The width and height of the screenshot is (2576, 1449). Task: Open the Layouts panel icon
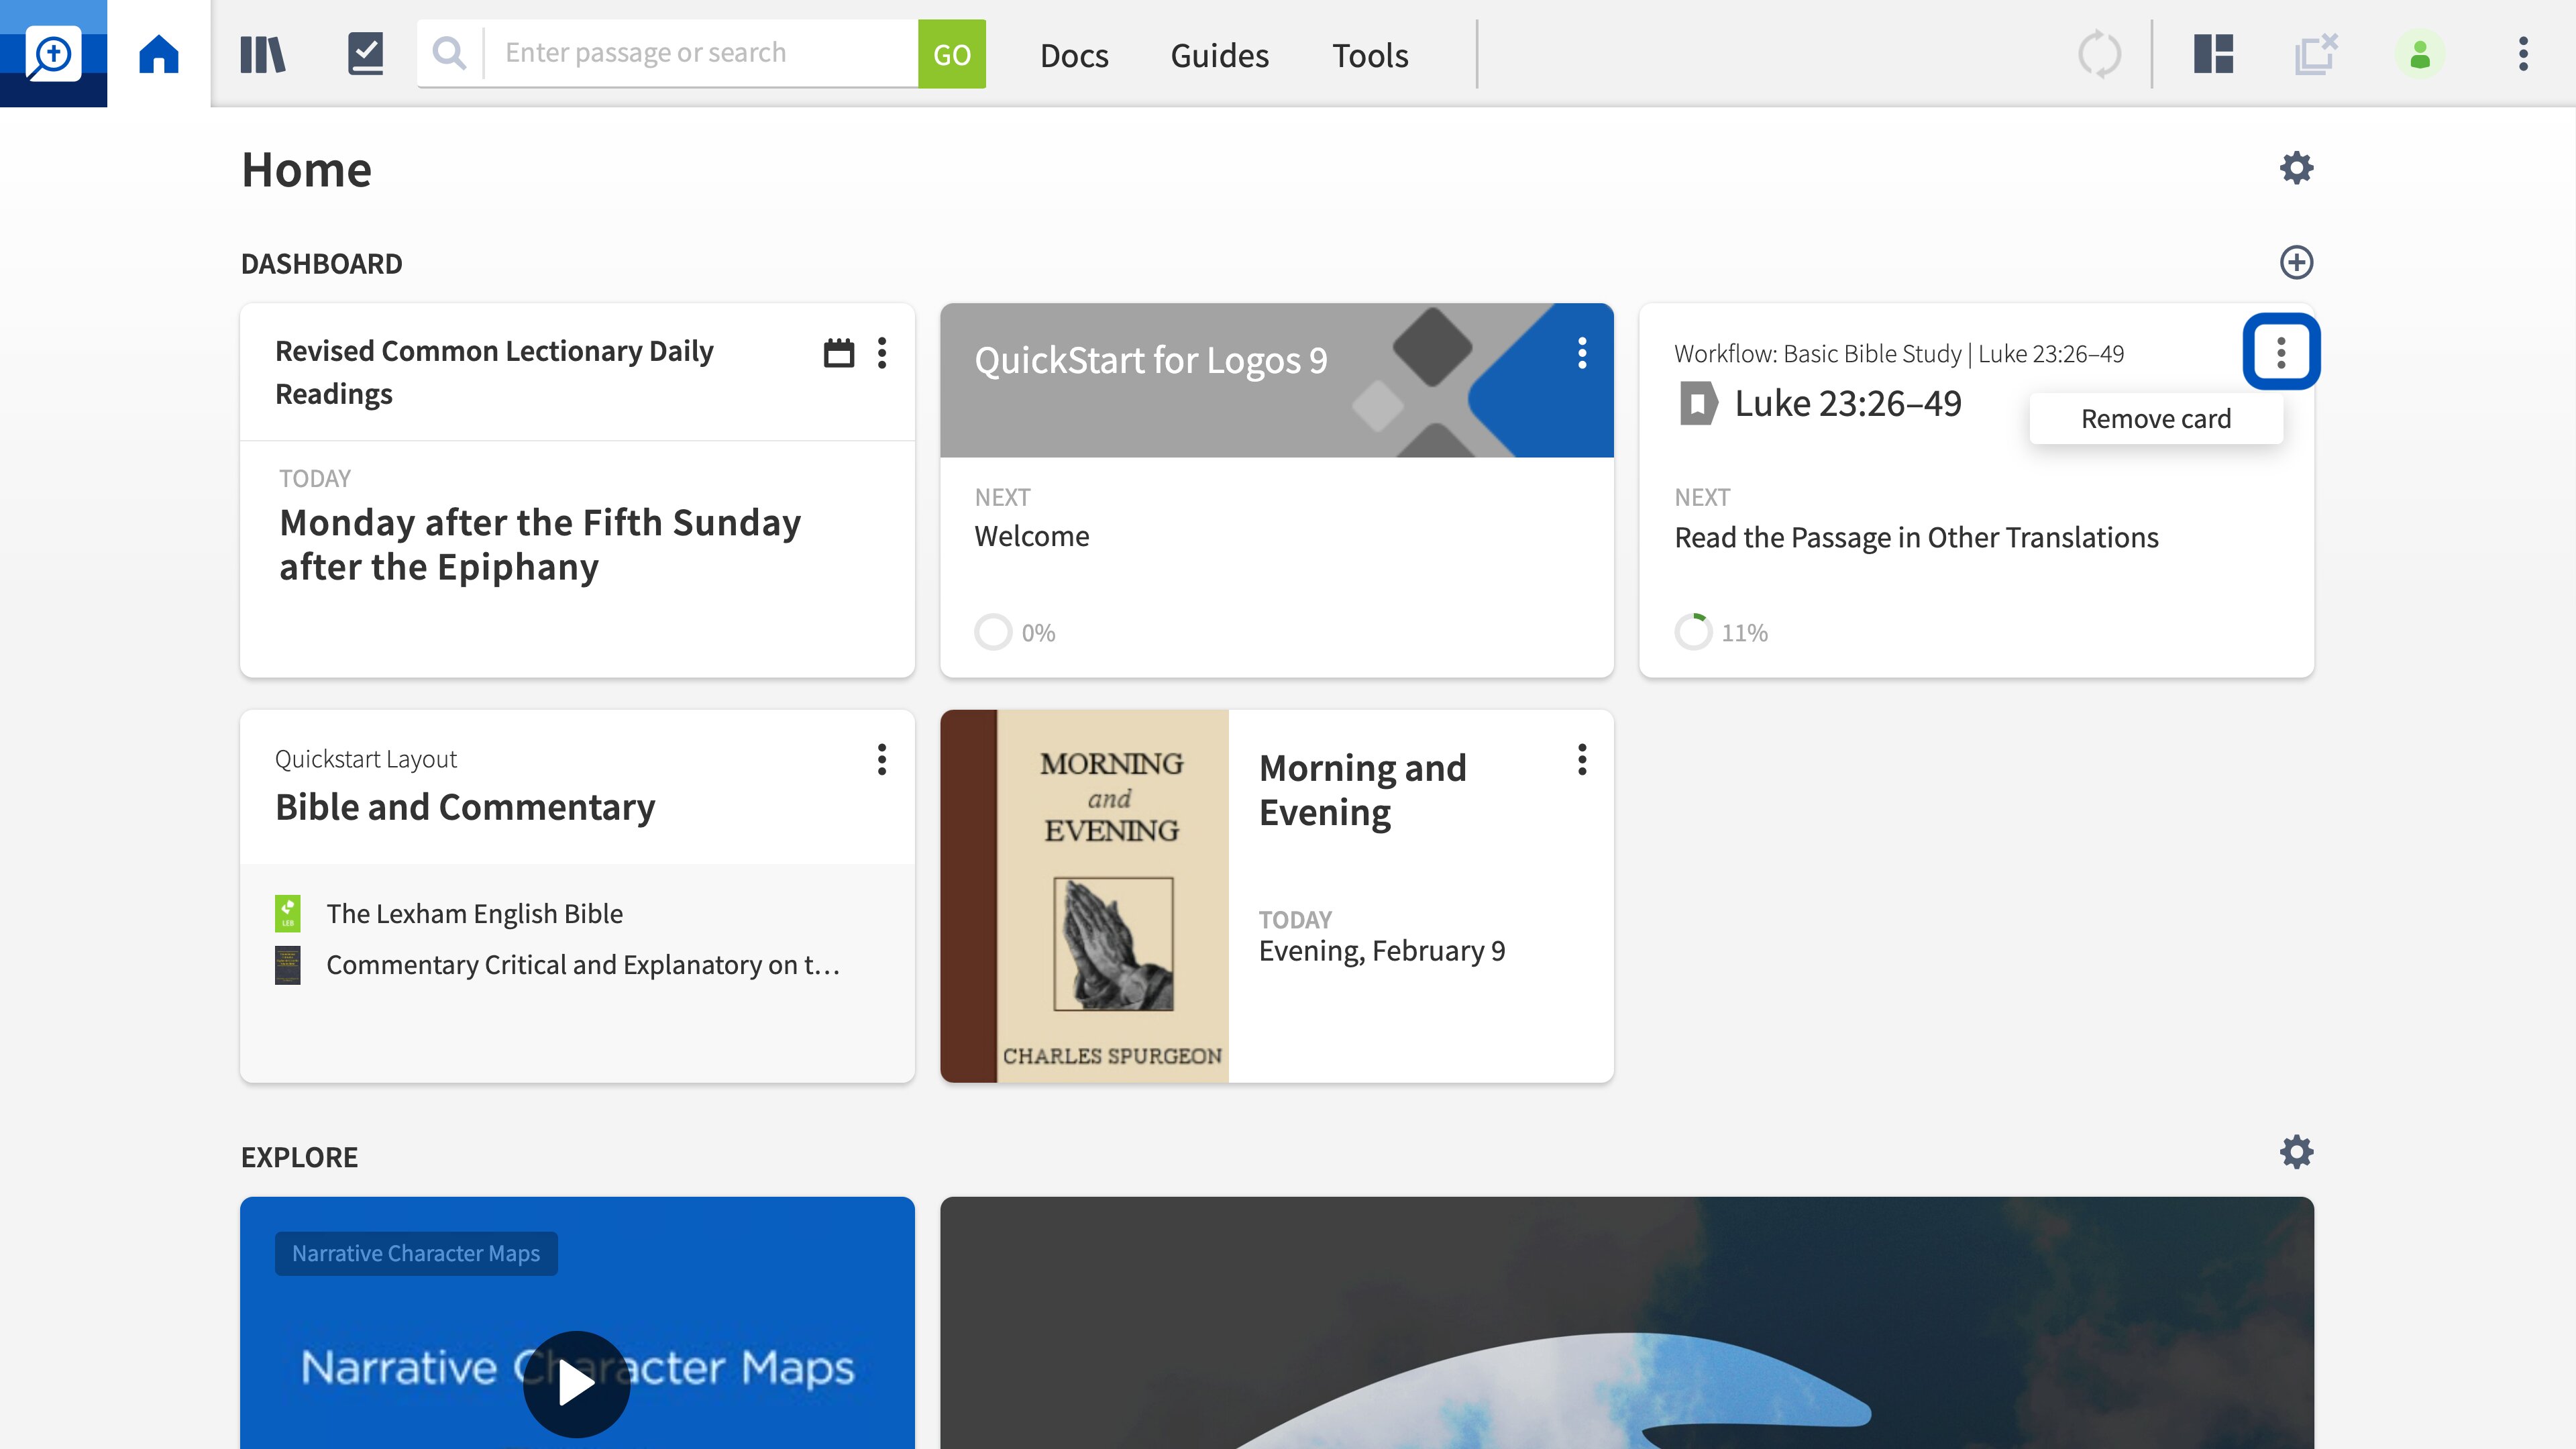2214,54
